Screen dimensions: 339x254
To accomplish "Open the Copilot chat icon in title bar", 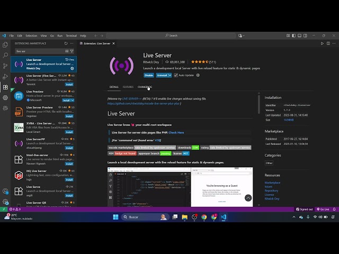I will point(240,35).
